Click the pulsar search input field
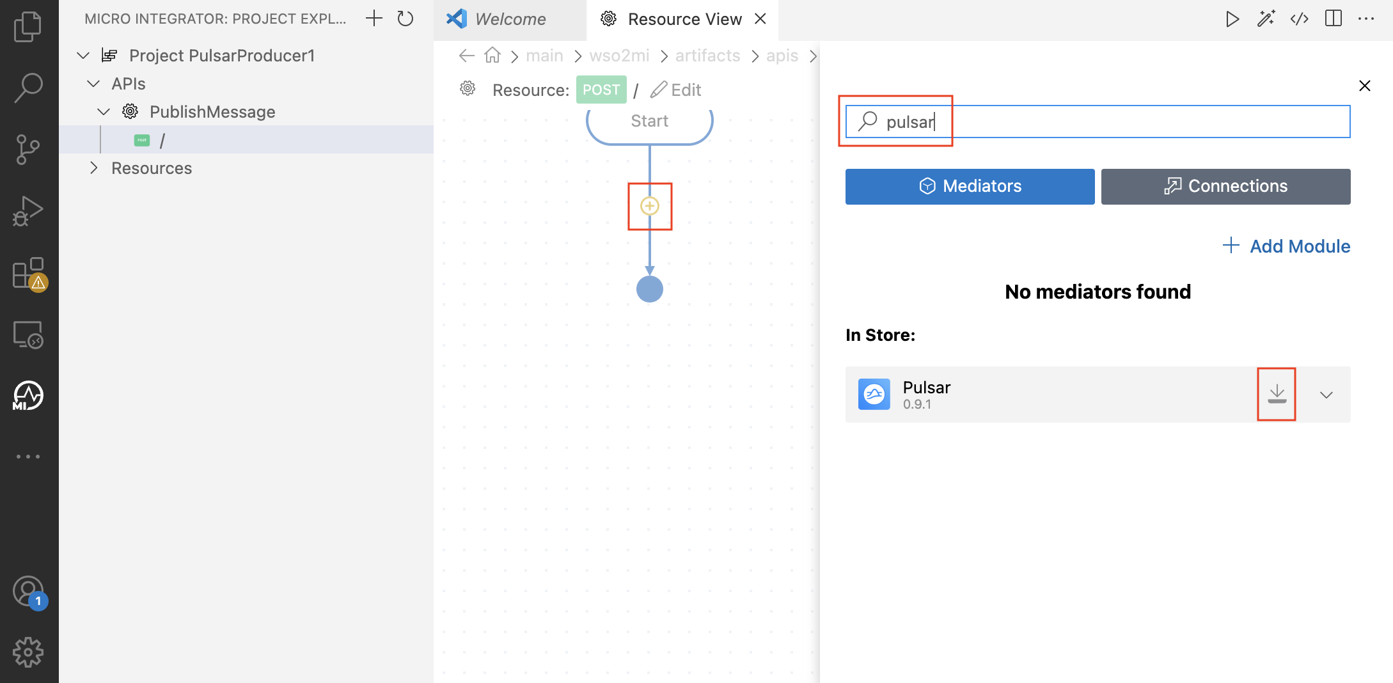 tap(1098, 122)
